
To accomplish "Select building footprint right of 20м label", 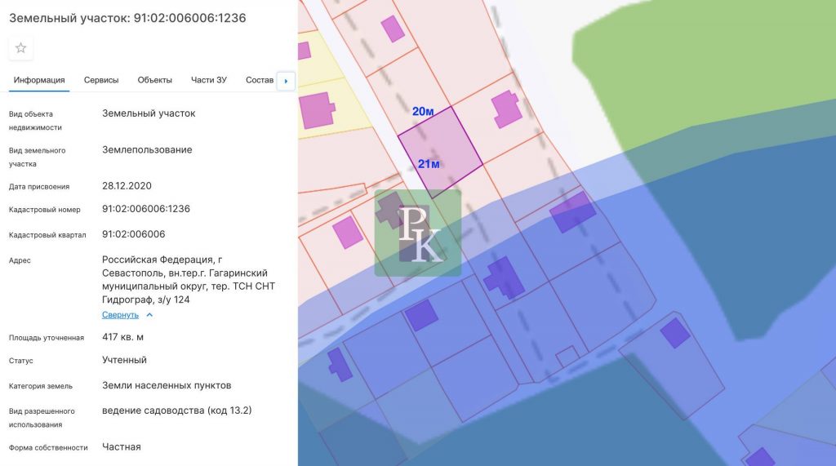I will pos(506,109).
